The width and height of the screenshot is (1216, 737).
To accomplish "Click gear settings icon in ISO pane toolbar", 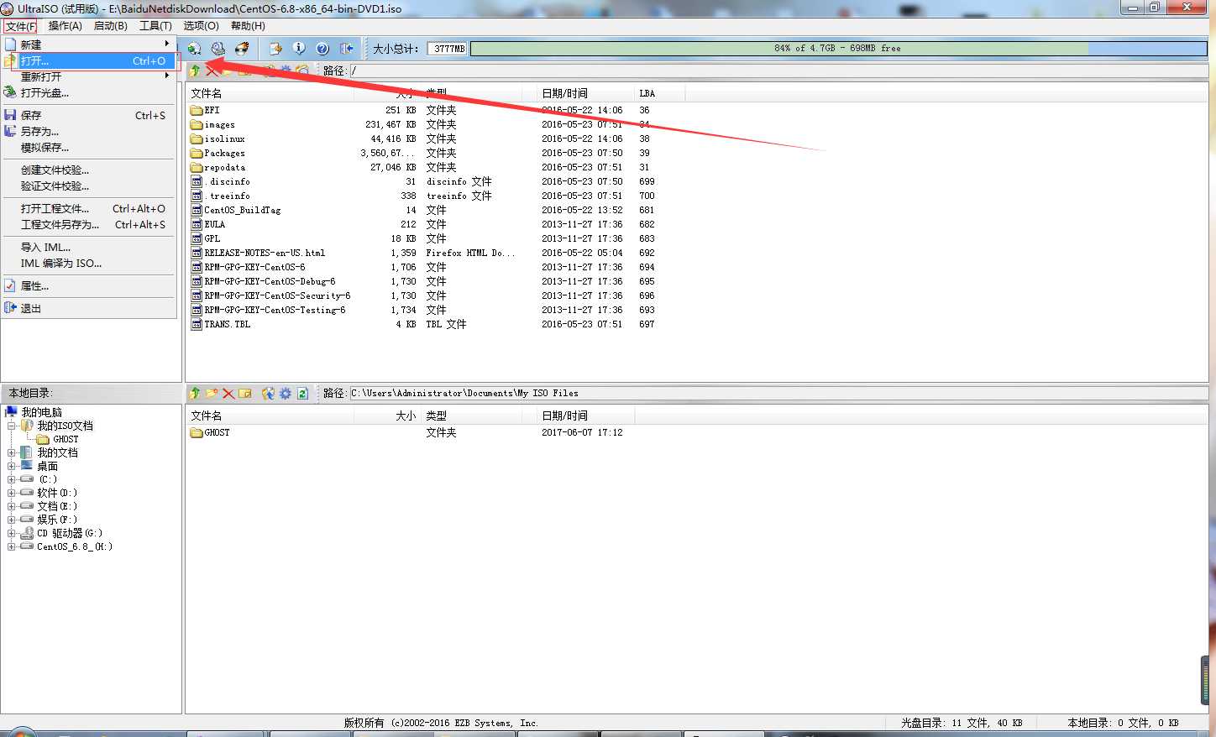I will [x=286, y=71].
